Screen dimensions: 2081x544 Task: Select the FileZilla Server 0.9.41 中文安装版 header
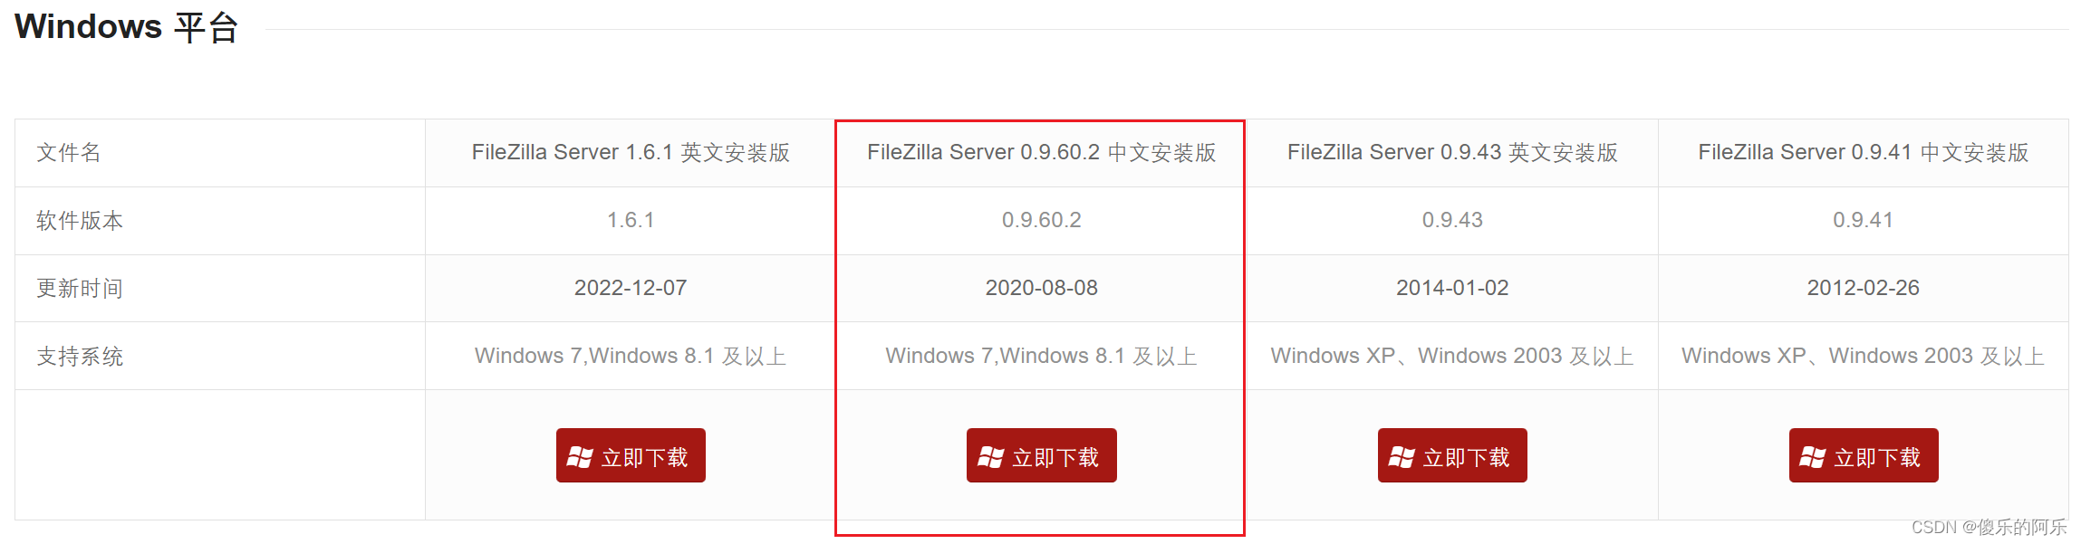[x=1864, y=152]
